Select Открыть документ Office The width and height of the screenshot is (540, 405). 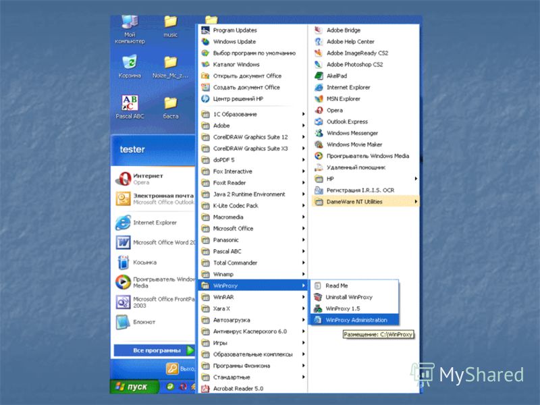pyautogui.click(x=252, y=76)
